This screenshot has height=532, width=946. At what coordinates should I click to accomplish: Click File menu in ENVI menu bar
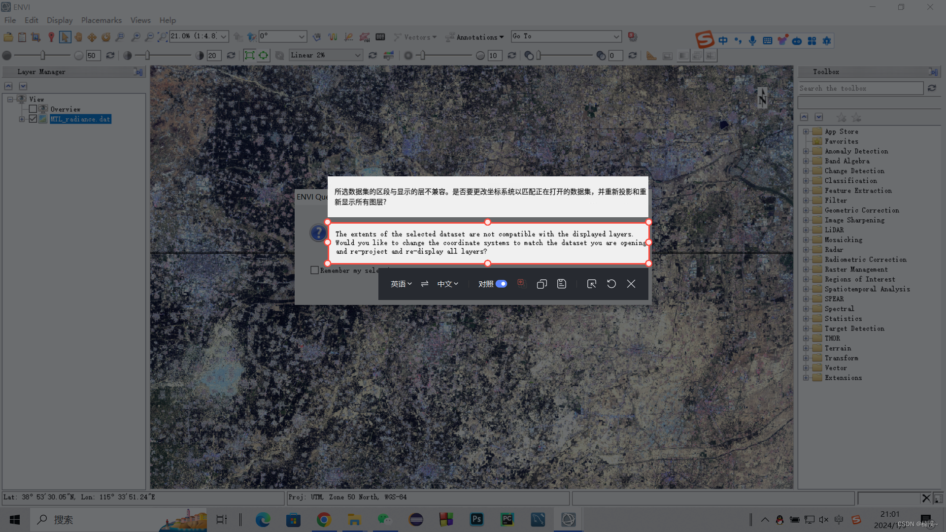[10, 20]
